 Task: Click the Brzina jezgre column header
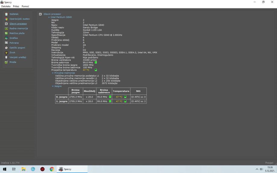click(x=75, y=91)
